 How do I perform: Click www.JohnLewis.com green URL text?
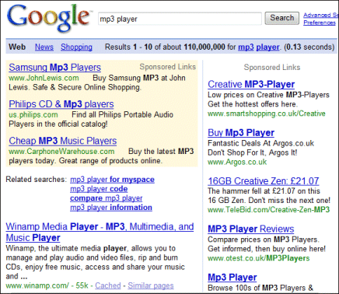tap(44, 78)
